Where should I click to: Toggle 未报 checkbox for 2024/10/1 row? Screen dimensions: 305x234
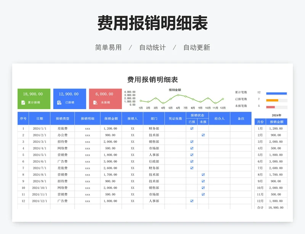point(203,188)
